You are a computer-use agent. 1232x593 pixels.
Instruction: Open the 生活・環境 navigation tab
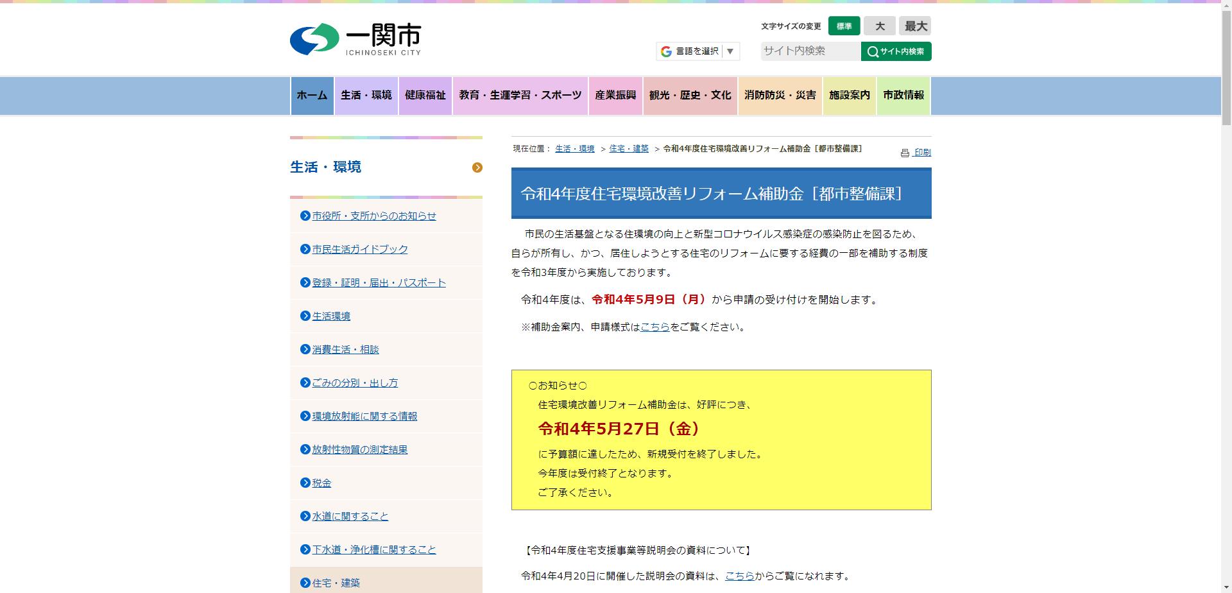pyautogui.click(x=366, y=96)
